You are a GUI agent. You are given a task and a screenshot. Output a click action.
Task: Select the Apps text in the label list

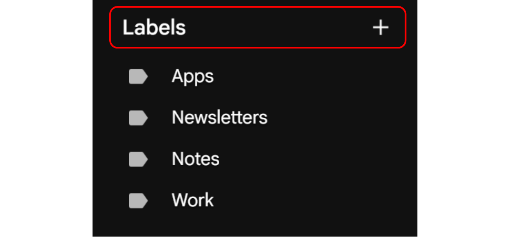[193, 77]
